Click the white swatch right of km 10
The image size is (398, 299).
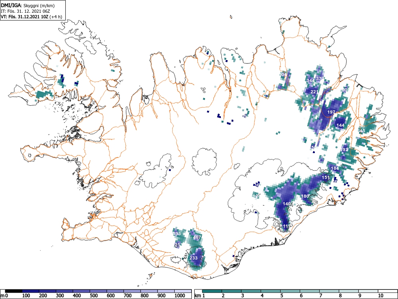387,291
